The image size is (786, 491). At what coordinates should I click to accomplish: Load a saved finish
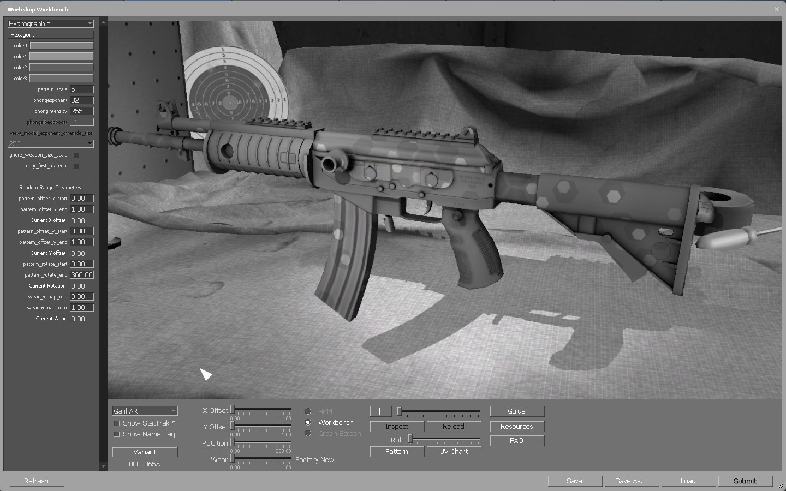pyautogui.click(x=688, y=481)
